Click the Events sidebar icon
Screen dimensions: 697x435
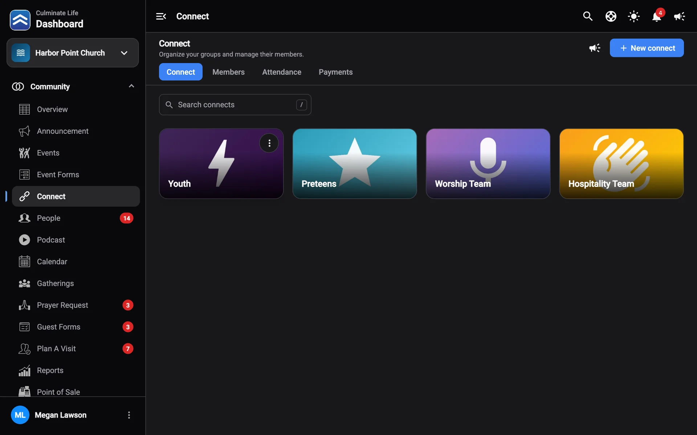pyautogui.click(x=24, y=153)
